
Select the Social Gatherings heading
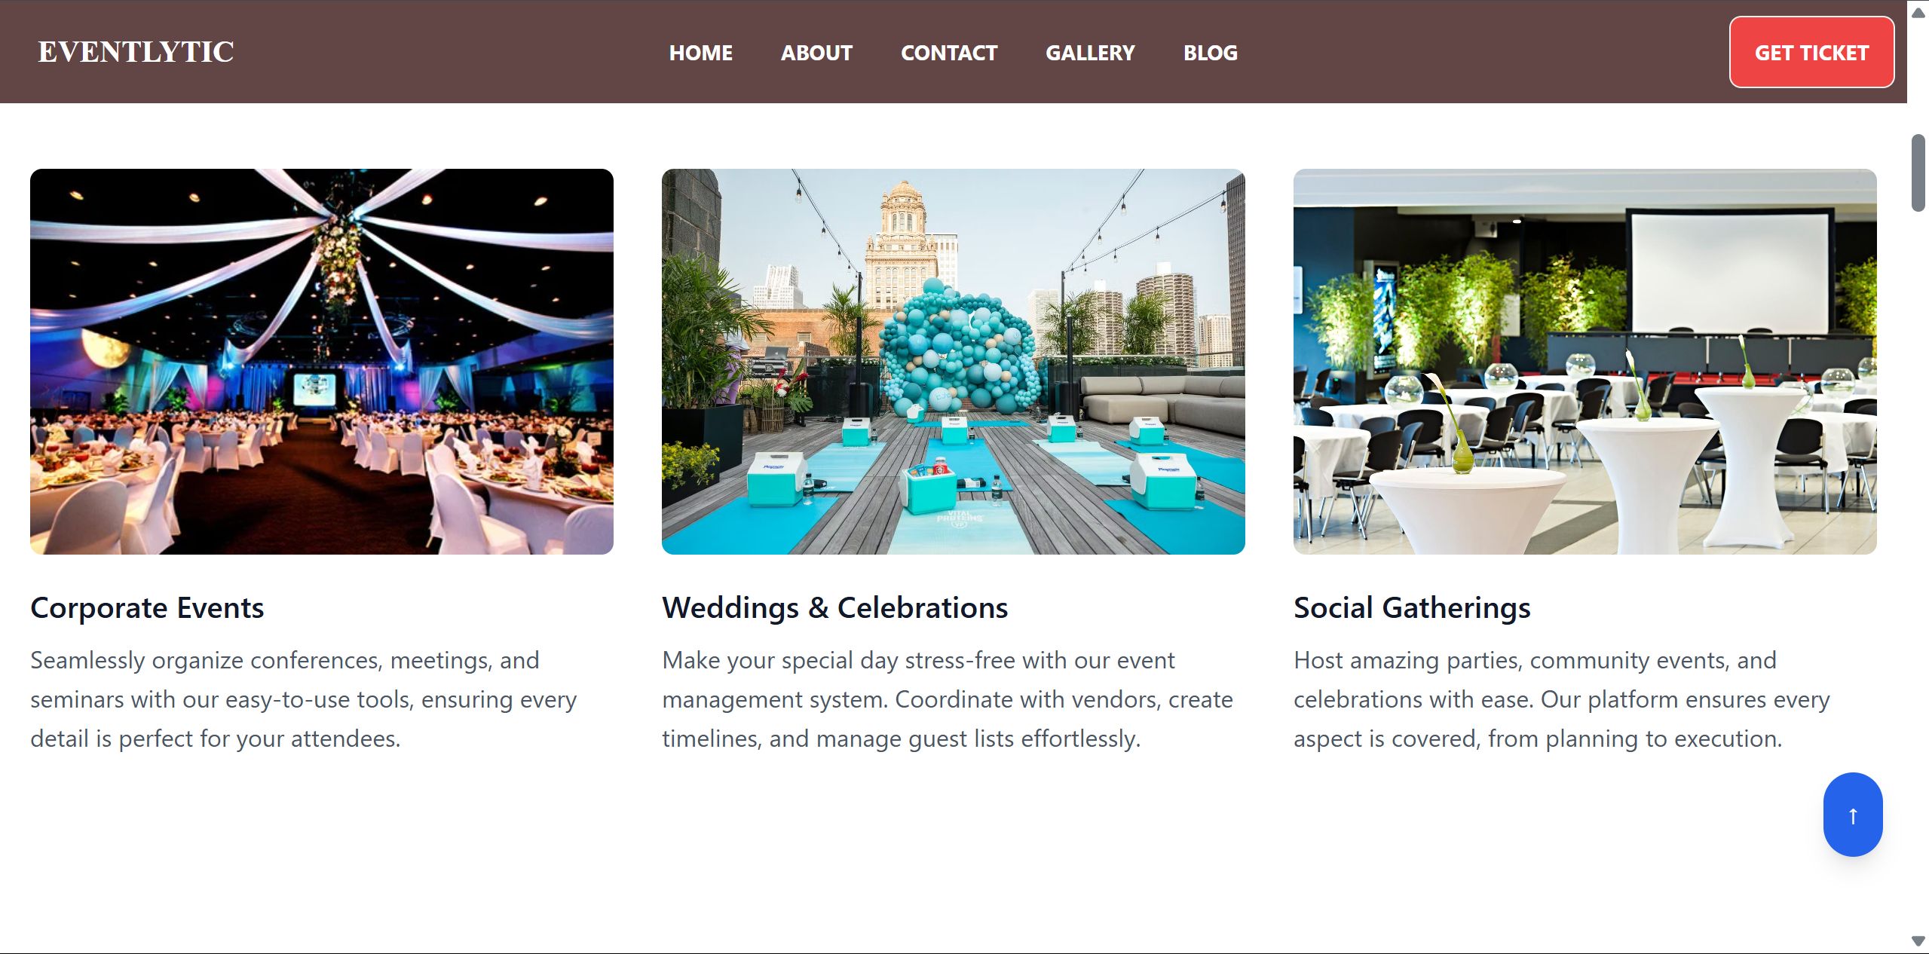1412,607
